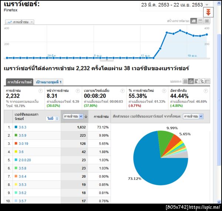Click the page vertical scrollbar thumb
This screenshot has height=211, width=222.
(x=219, y=100)
